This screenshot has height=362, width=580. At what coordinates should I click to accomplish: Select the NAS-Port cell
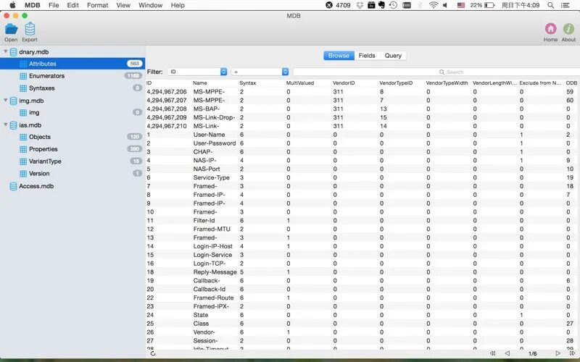[x=207, y=169]
